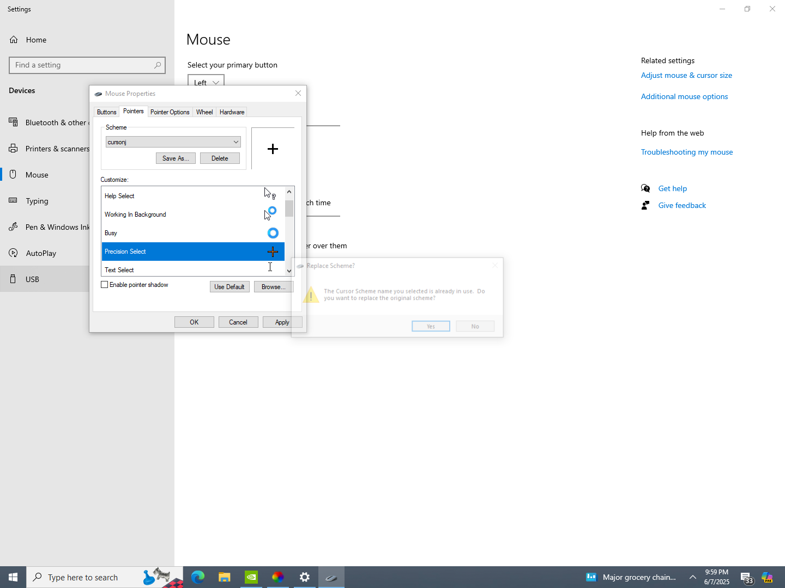Open the Major grocery chain news widget
The height and width of the screenshot is (588, 785).
pyautogui.click(x=631, y=577)
